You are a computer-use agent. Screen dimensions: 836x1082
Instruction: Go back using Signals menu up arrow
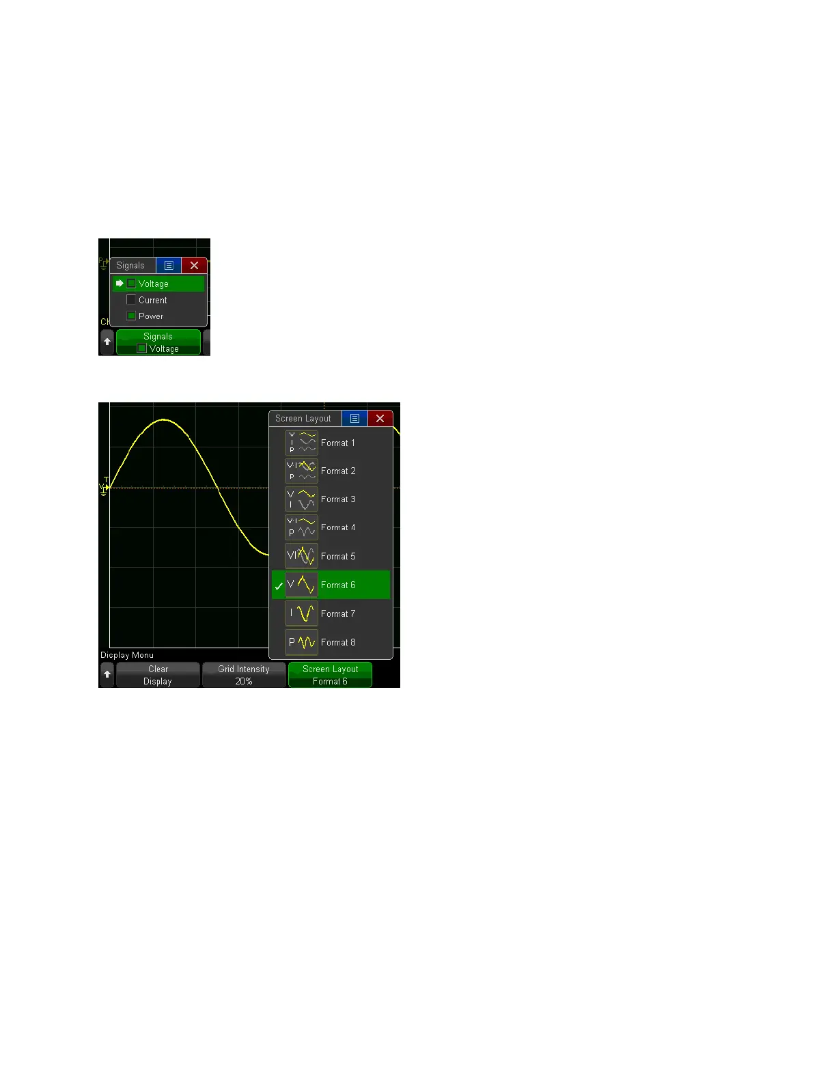coord(107,342)
